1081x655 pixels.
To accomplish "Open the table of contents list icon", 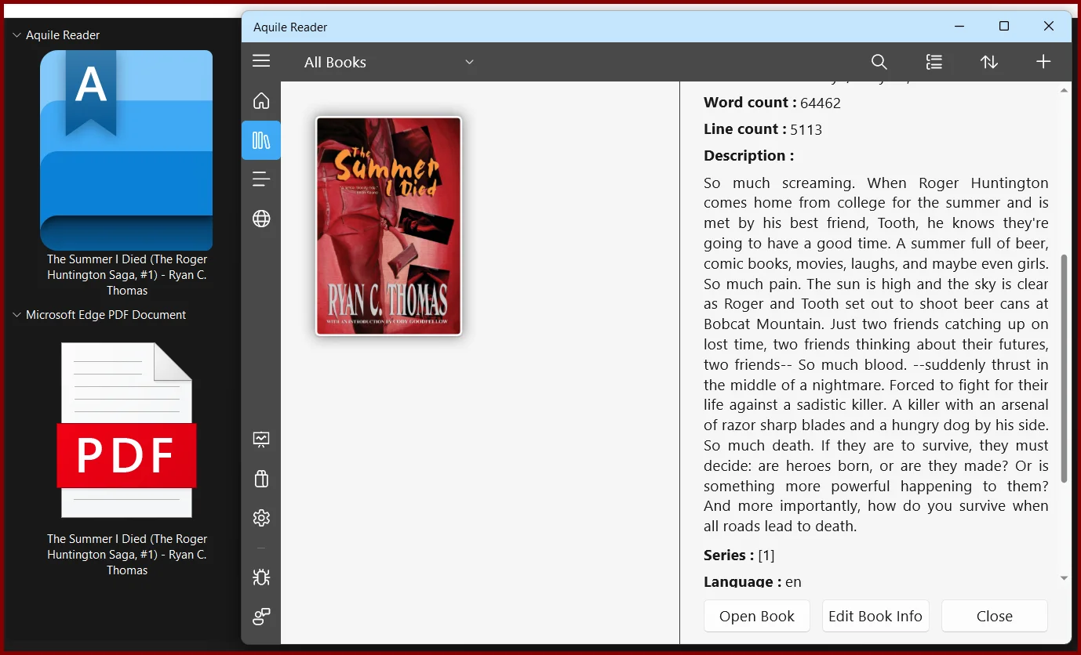I will tap(261, 179).
